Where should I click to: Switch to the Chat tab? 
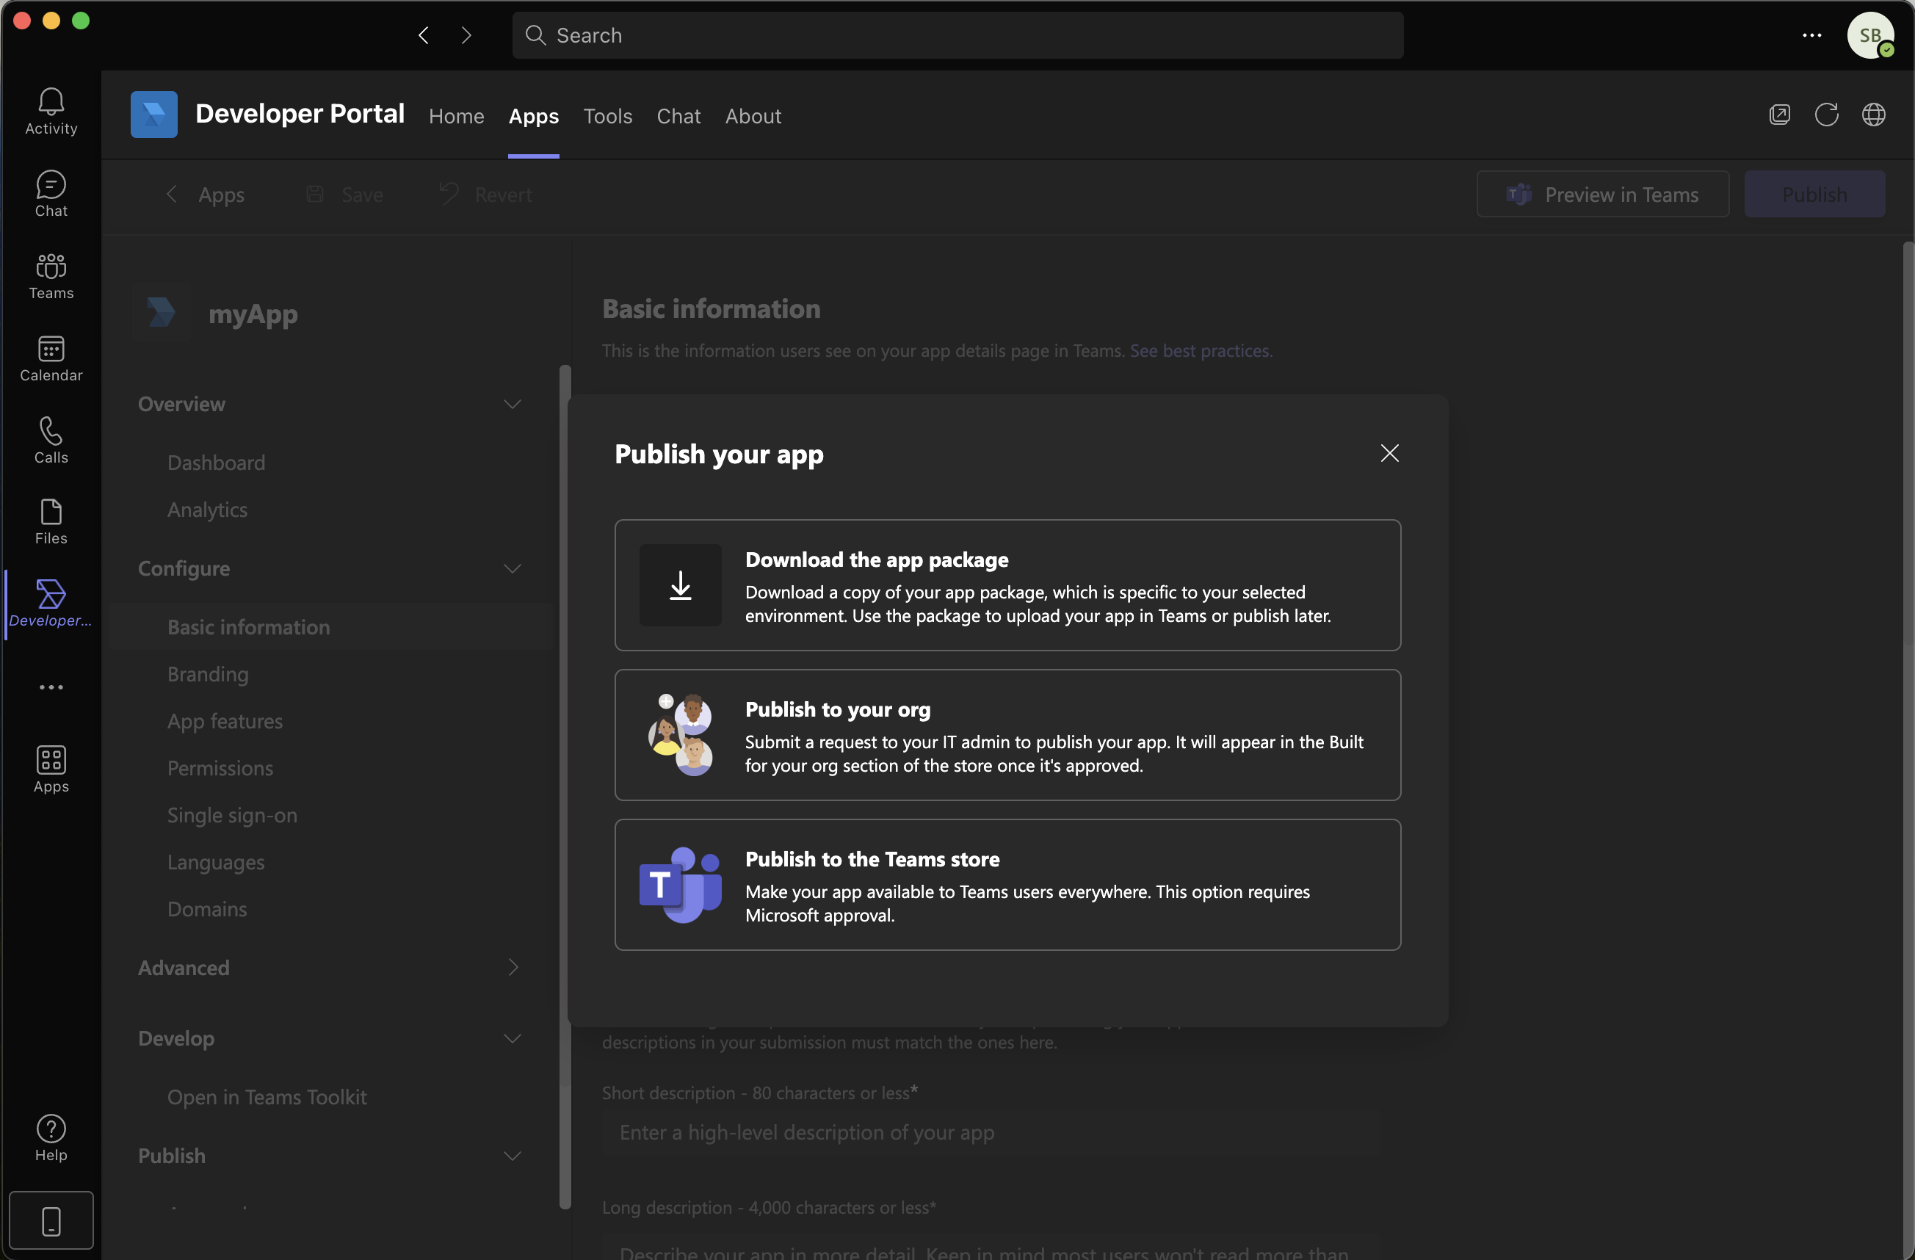click(678, 114)
